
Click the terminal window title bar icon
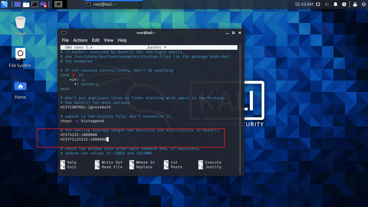(64, 33)
